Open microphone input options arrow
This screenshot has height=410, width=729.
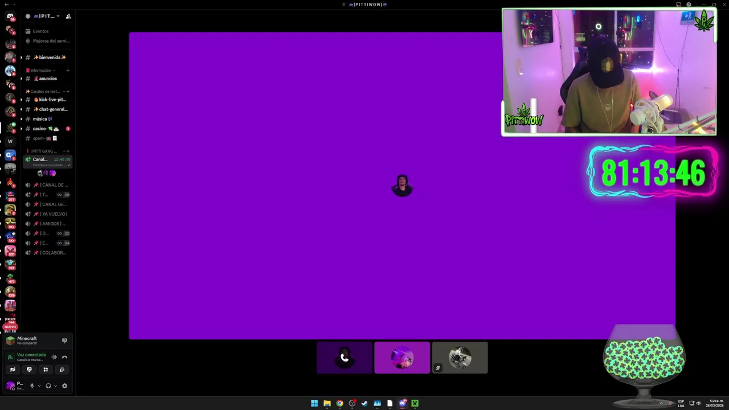(39, 386)
